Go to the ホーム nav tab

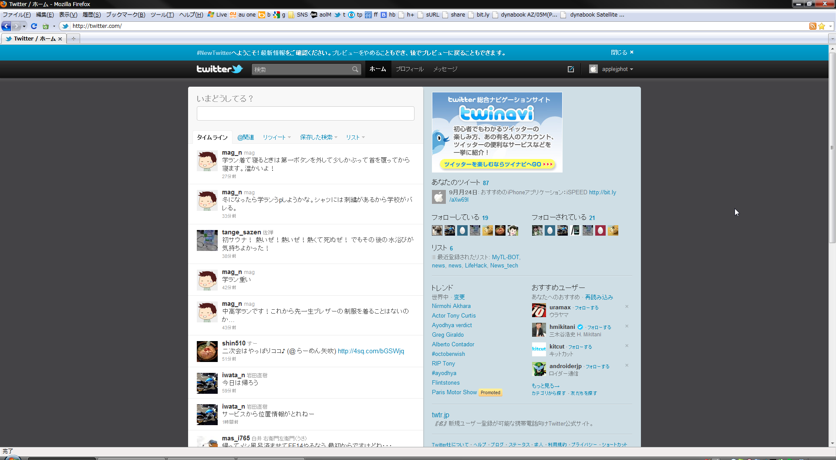(x=378, y=69)
